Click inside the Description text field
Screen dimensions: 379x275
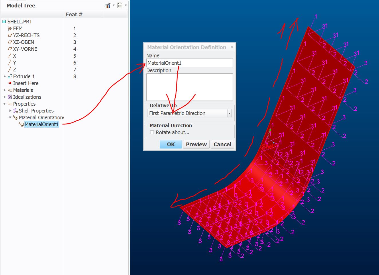[x=189, y=87]
